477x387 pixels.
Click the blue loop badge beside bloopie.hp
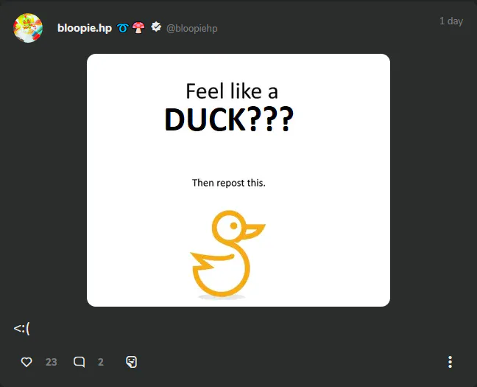(x=123, y=28)
